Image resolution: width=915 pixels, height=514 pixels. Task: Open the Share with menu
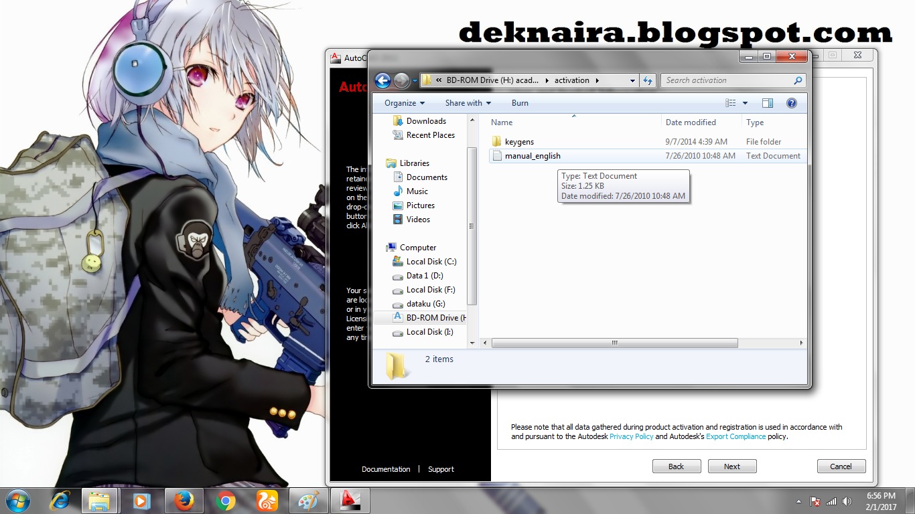[468, 103]
